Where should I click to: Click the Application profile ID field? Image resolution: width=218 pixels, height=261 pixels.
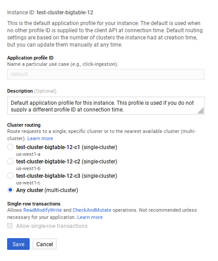tap(106, 74)
